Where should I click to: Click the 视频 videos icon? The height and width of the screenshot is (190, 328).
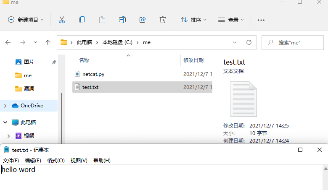tap(19, 136)
